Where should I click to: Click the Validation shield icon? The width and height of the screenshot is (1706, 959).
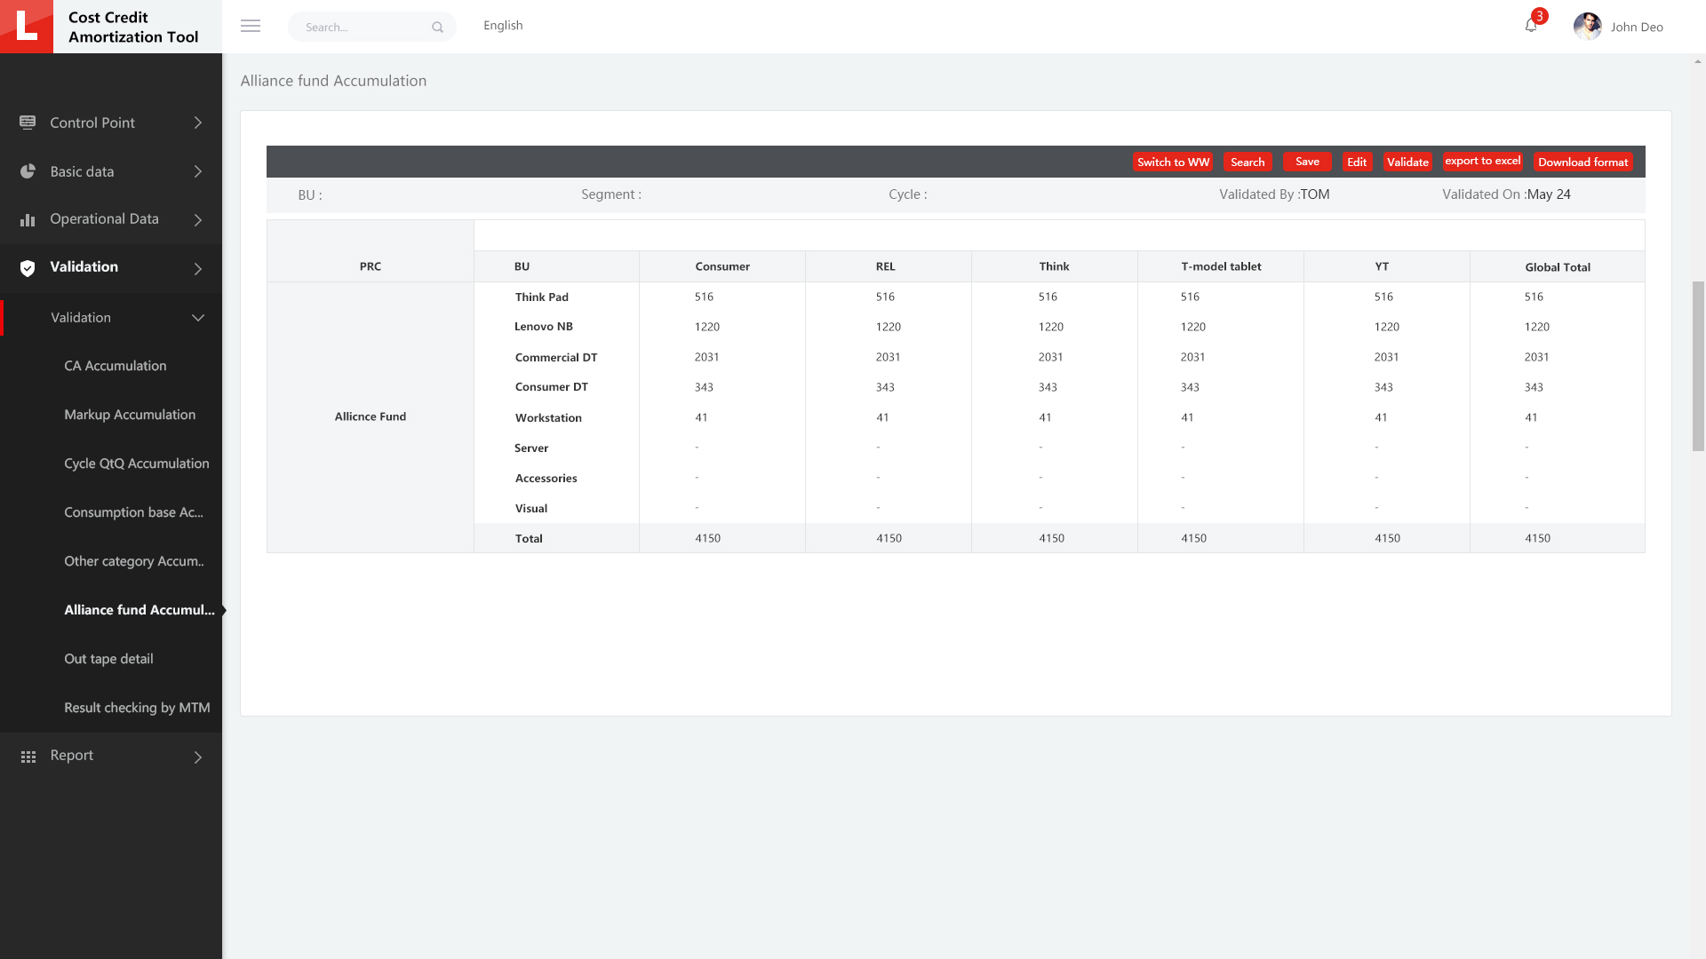click(x=28, y=268)
